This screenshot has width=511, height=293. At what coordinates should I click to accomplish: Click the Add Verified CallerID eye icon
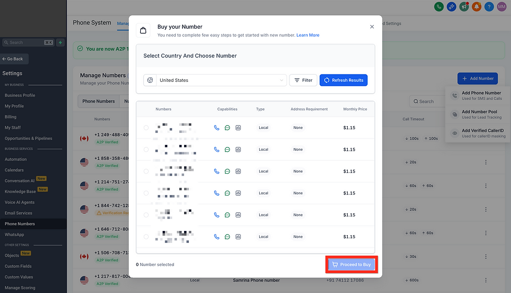pos(455,133)
